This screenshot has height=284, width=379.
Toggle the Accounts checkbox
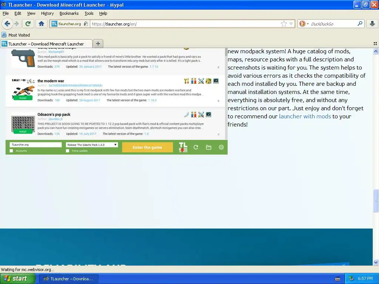[11, 151]
